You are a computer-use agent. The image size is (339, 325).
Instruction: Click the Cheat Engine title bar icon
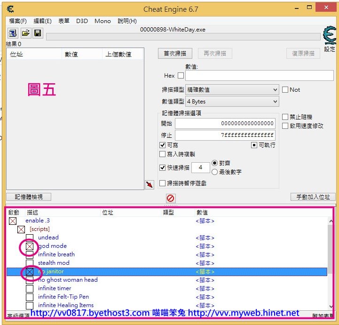[10, 9]
